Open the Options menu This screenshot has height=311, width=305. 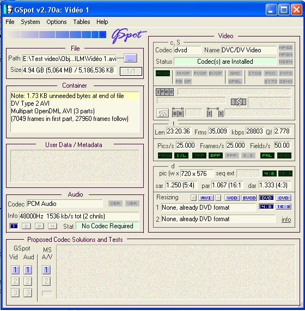pos(57,22)
